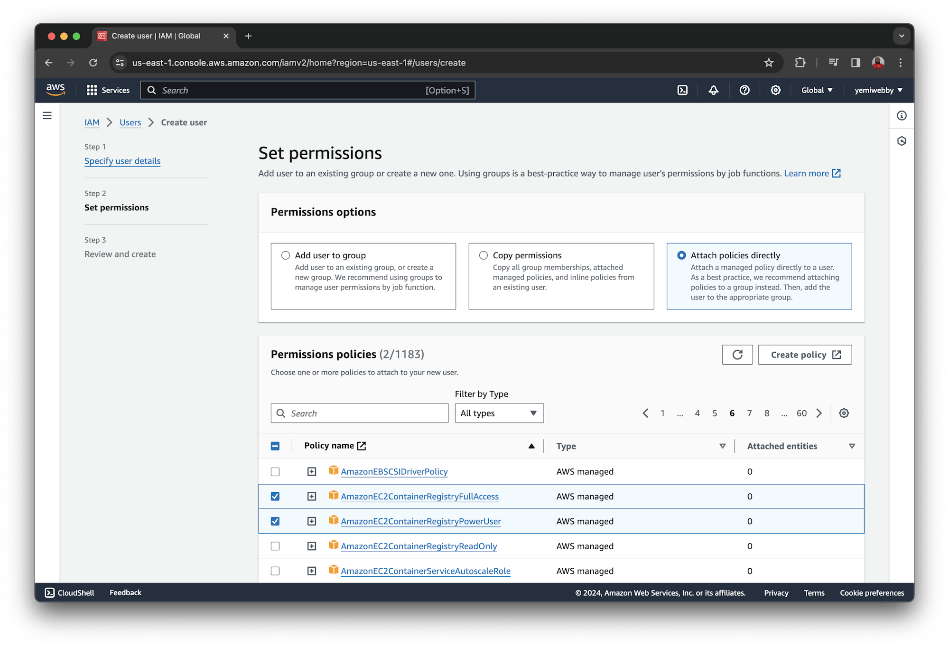Click inside the policy search field
949x648 pixels.
359,413
